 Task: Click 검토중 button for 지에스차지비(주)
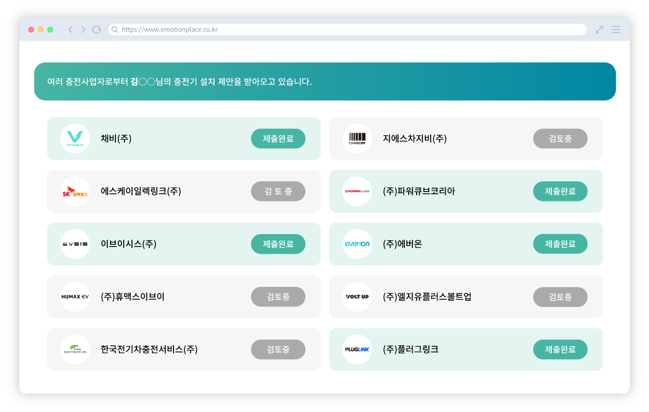point(560,138)
